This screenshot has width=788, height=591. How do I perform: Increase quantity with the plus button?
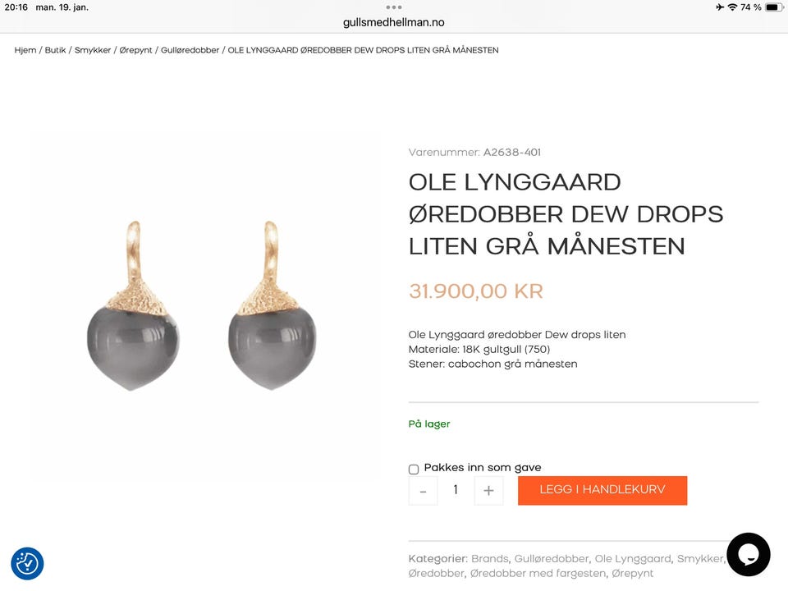click(488, 491)
